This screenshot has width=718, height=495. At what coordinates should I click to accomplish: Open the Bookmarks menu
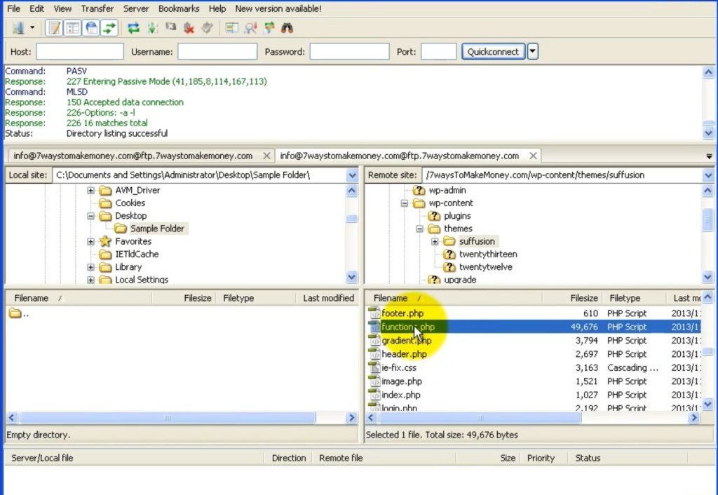point(178,8)
